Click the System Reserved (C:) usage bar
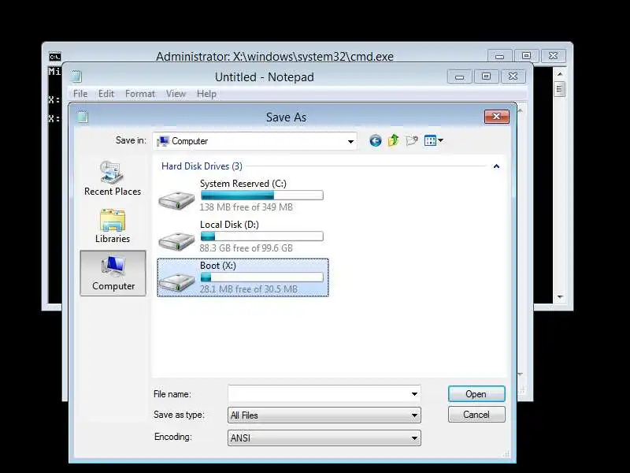Viewport: 630px width, 473px height. [x=262, y=196]
